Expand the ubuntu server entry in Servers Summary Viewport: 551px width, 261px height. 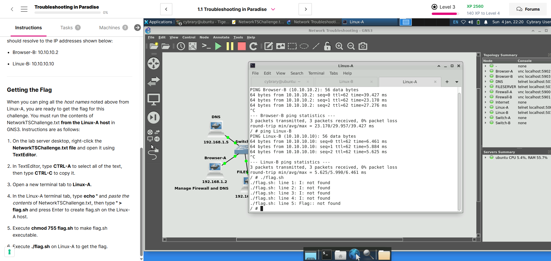click(x=486, y=157)
